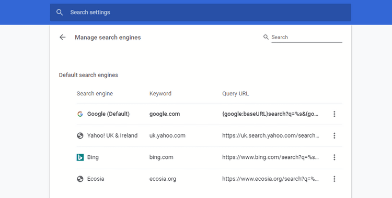Click the uk.search.yahoo.com query URL
Screen dimensions: 392x198
point(271,135)
